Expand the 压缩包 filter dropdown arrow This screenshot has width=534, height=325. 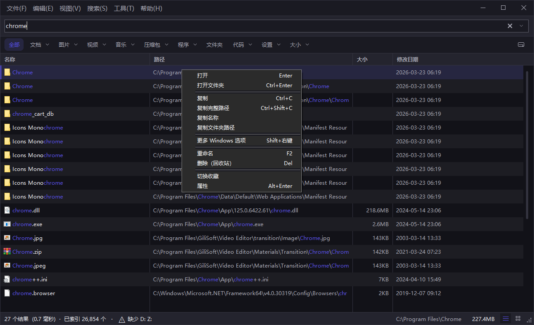[x=166, y=45]
